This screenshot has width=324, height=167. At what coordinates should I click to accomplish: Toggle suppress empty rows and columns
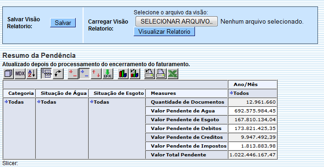46,74
